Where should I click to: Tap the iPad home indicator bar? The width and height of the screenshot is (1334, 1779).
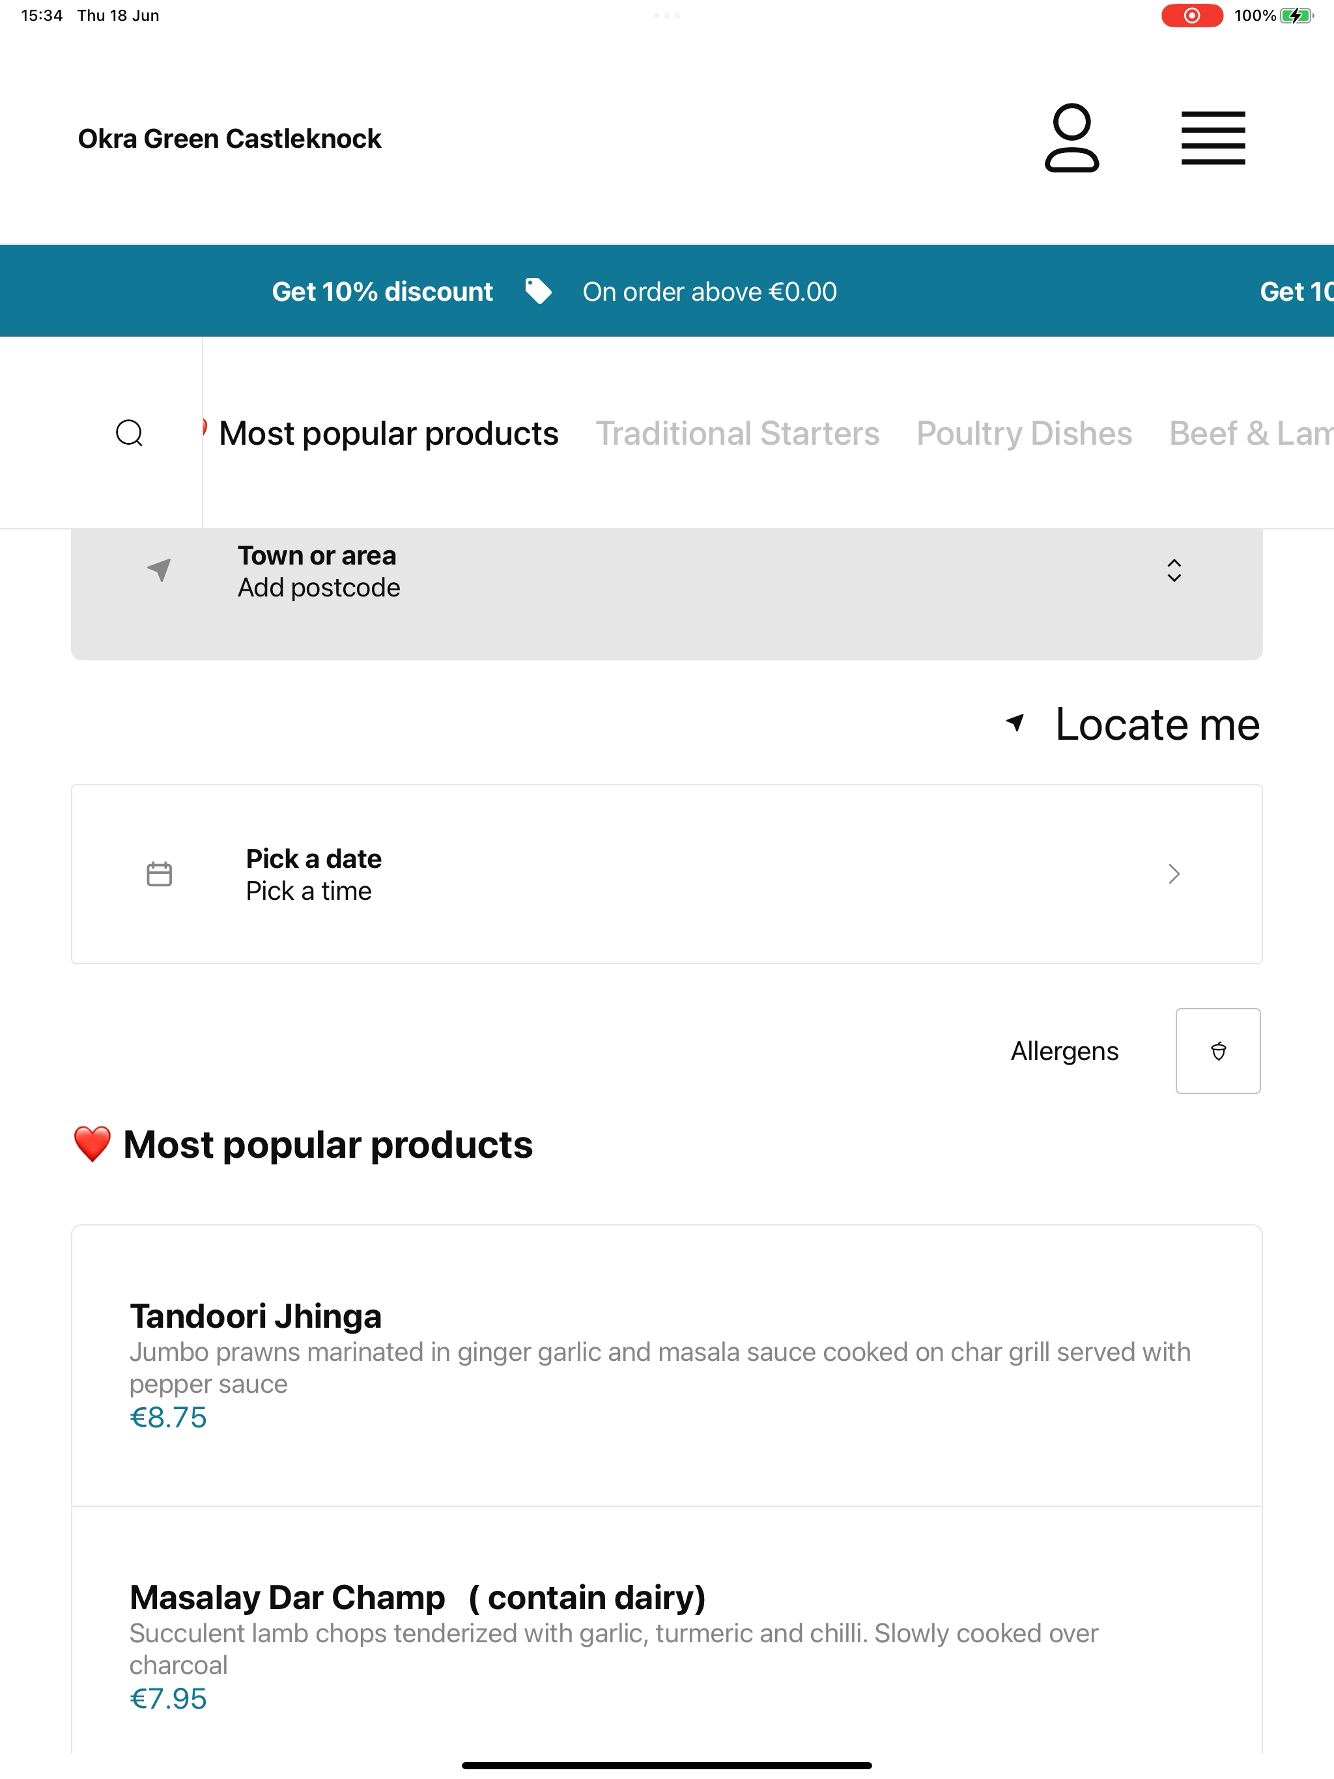click(667, 1765)
